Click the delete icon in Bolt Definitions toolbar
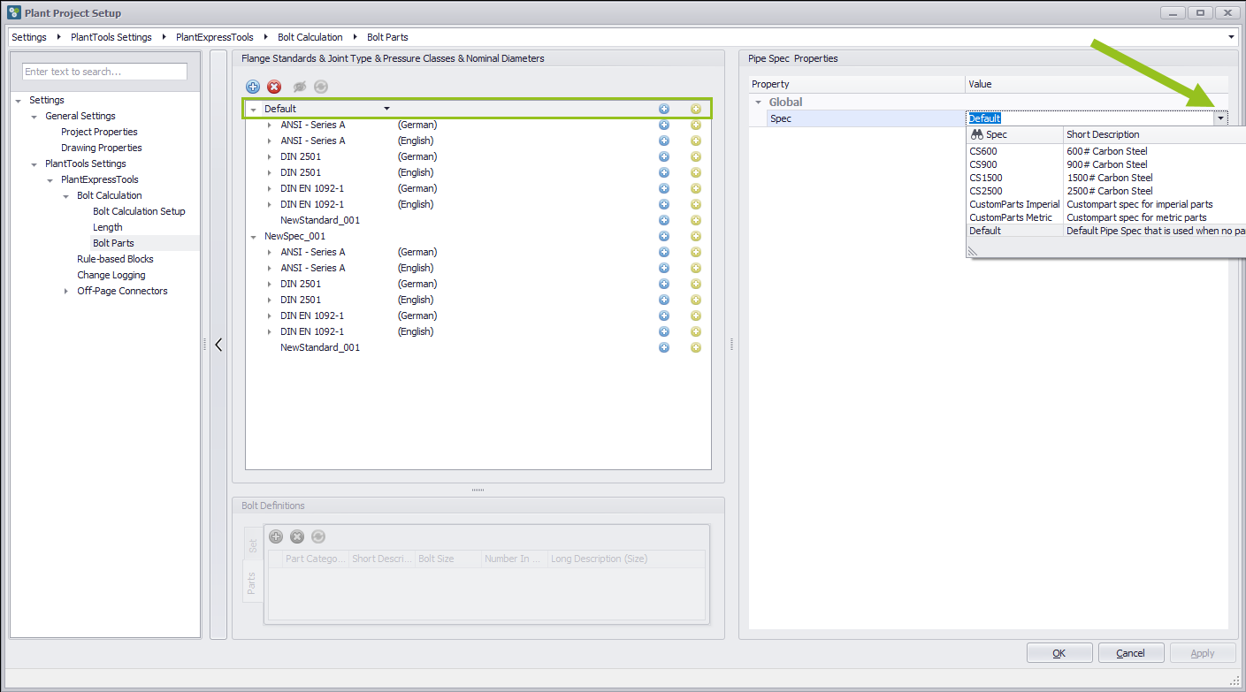The height and width of the screenshot is (692, 1246). pos(297,536)
